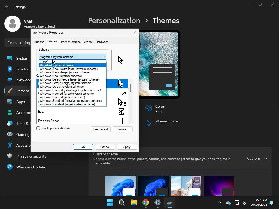279x209 pixels.
Task: Select the landscape spotlight theme thumbnail
Action: pyautogui.click(x=186, y=186)
